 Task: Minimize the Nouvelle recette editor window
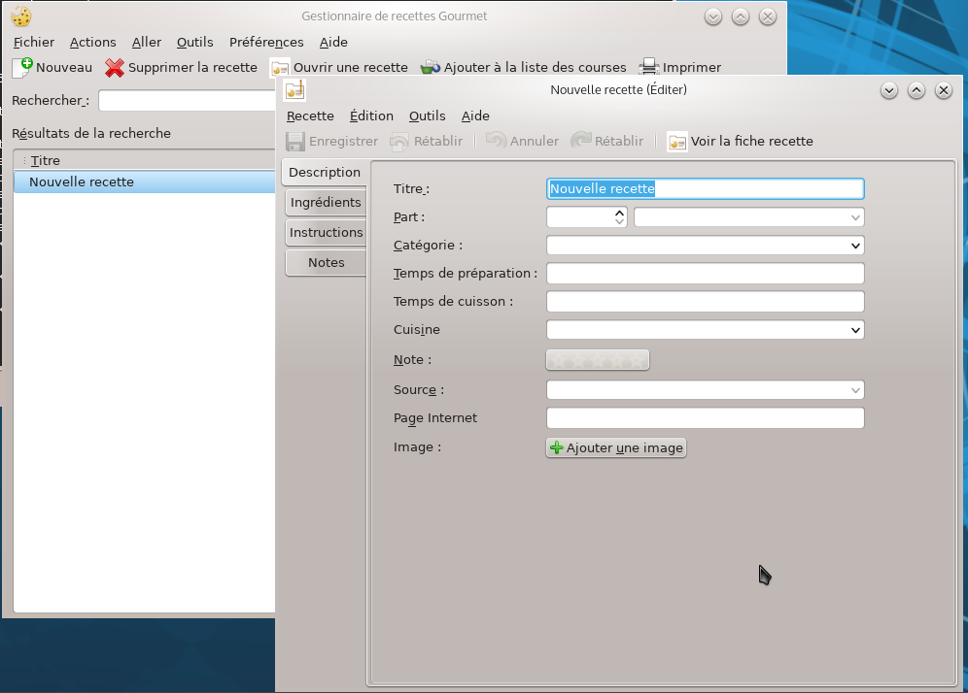pyautogui.click(x=889, y=90)
